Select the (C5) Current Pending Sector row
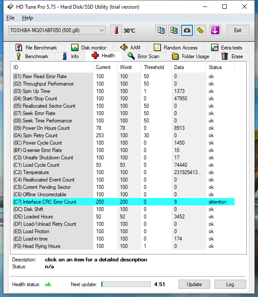The image size is (258, 297). [x=123, y=187]
